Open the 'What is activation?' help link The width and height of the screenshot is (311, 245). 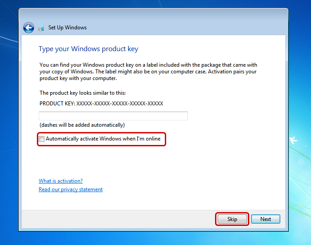(x=61, y=181)
